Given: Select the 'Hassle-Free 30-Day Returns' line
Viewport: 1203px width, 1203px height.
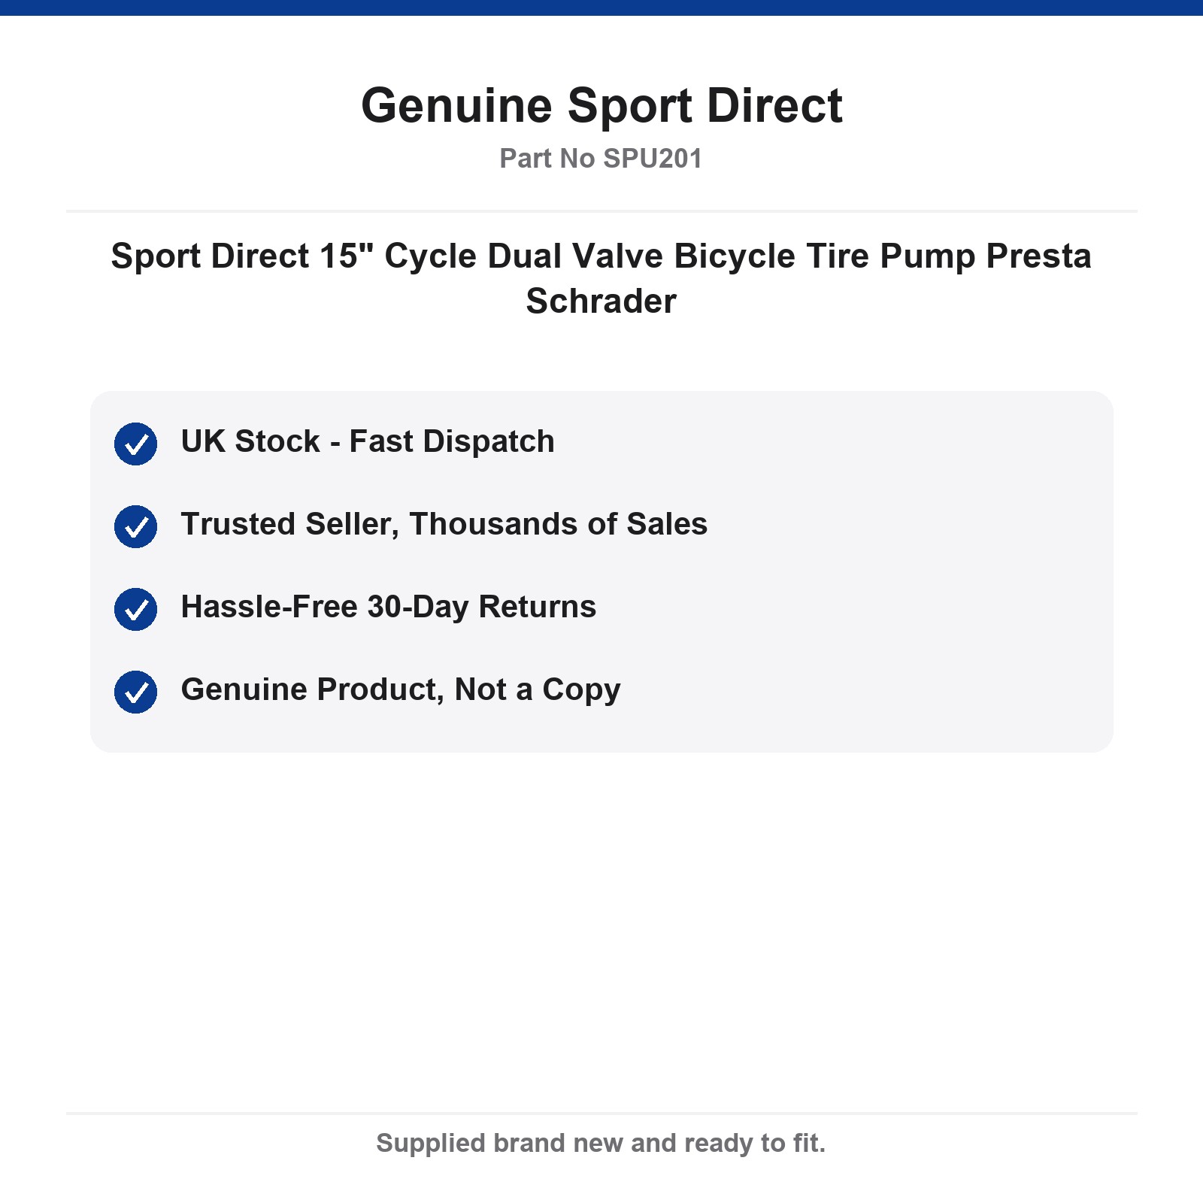Looking at the screenshot, I should [389, 607].
